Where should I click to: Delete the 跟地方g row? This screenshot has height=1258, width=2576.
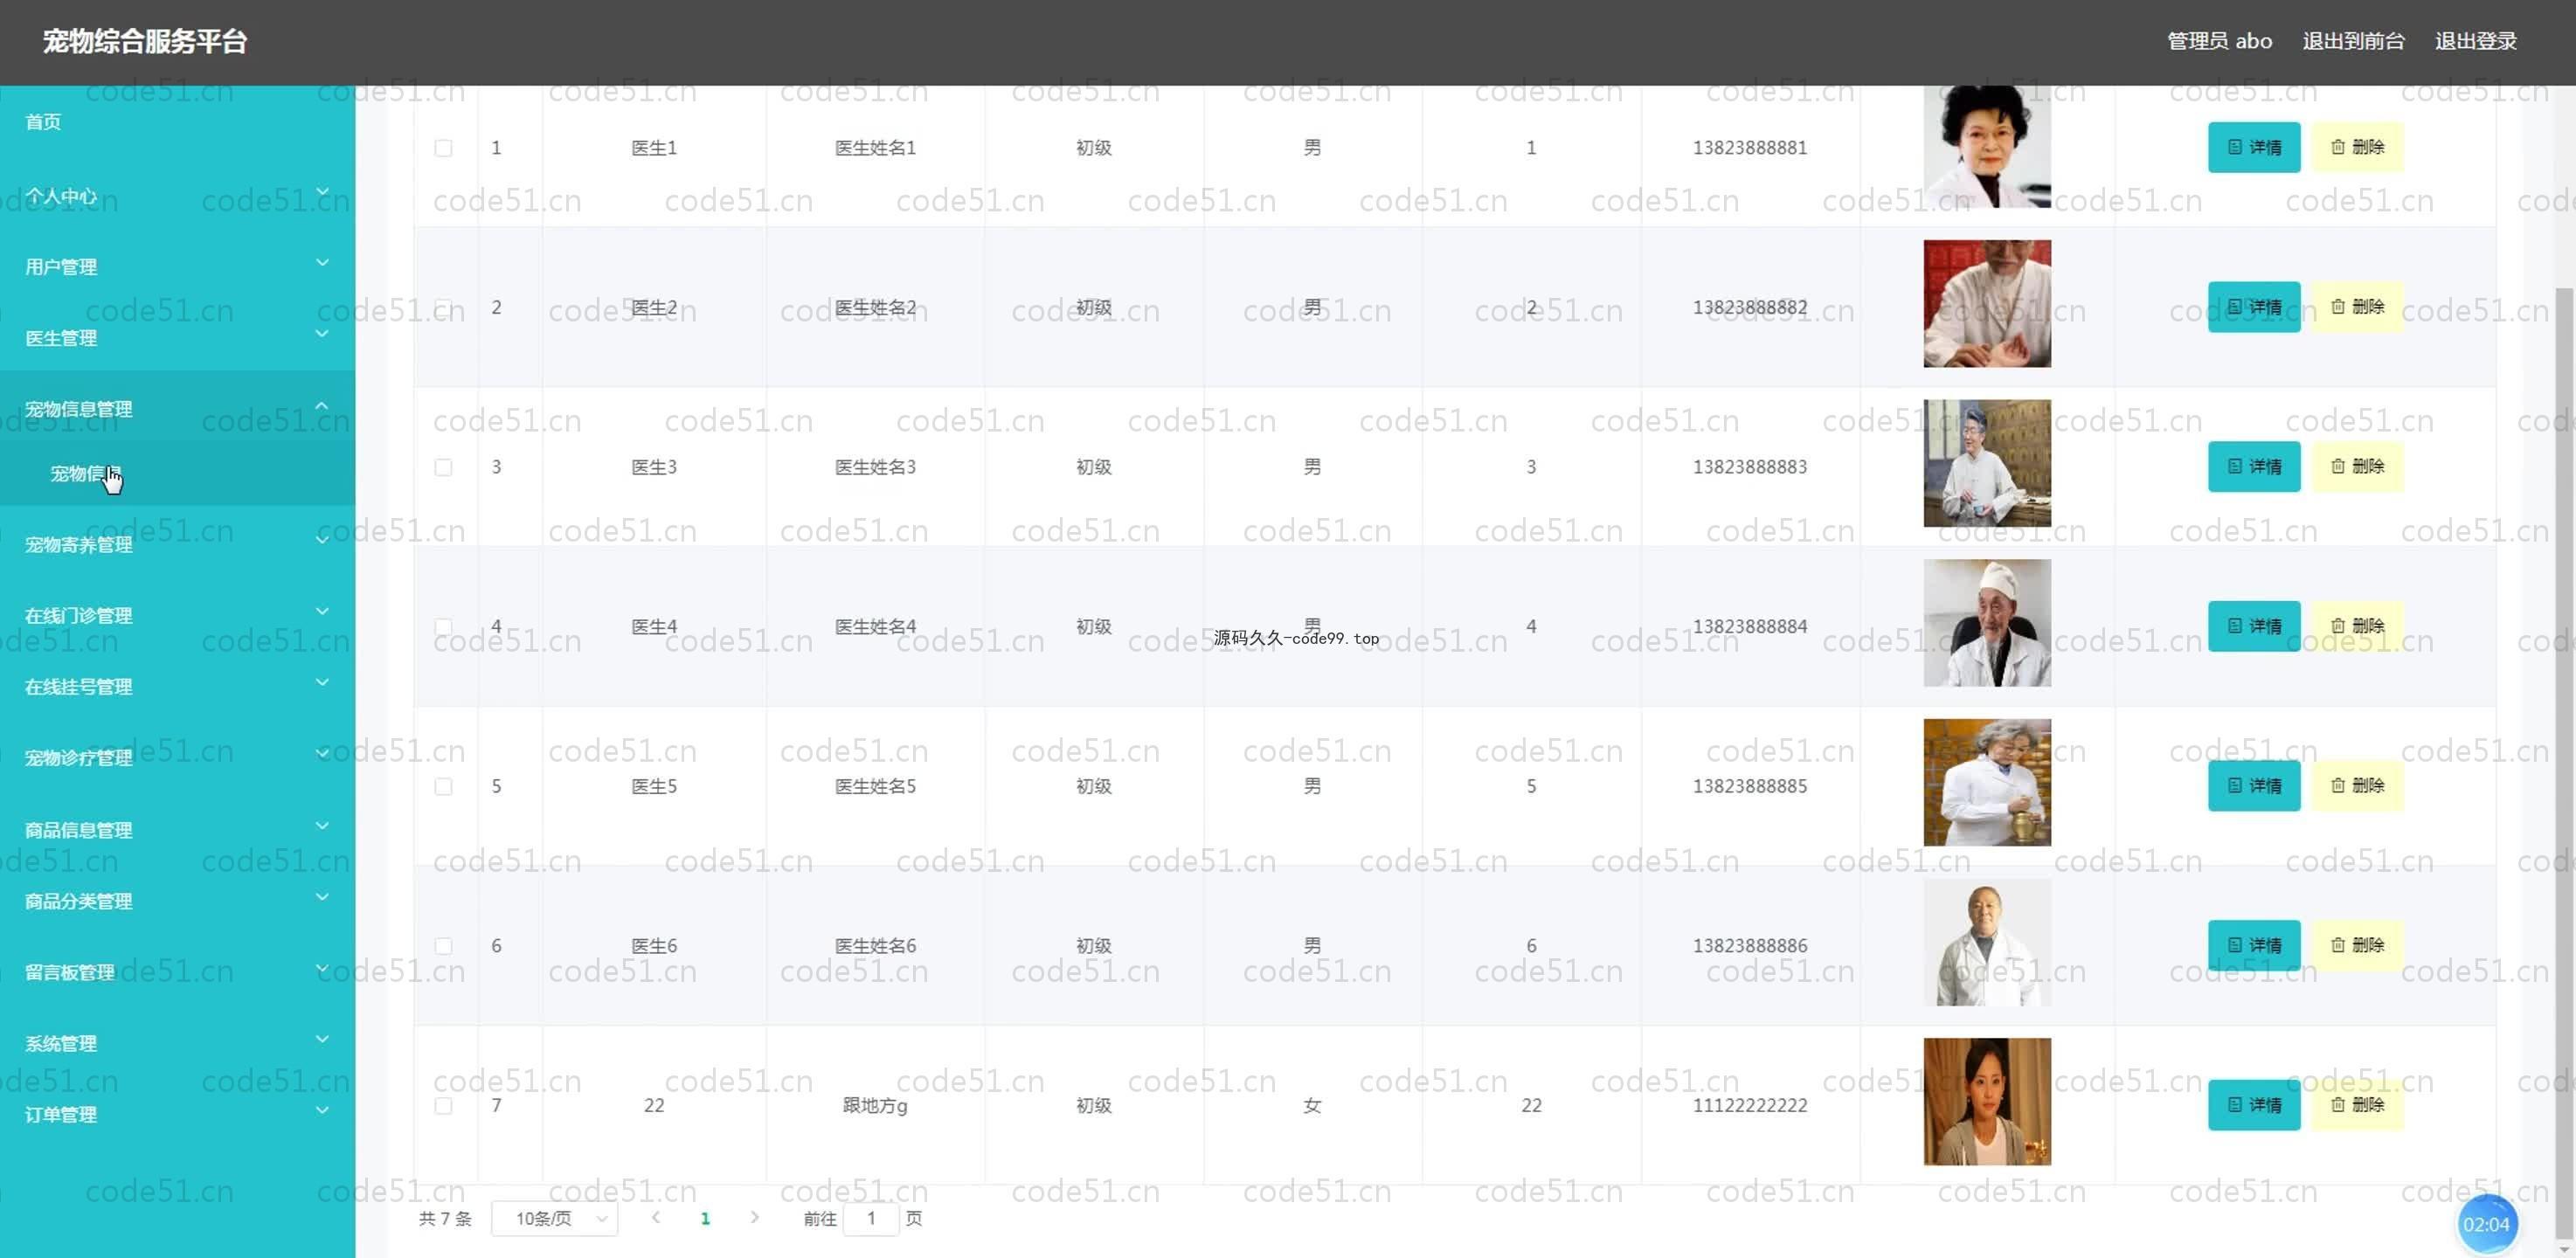(2357, 1105)
